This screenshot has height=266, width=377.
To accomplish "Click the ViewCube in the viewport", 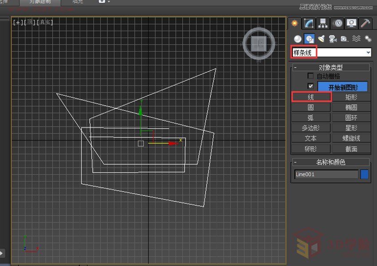I will pyautogui.click(x=259, y=43).
